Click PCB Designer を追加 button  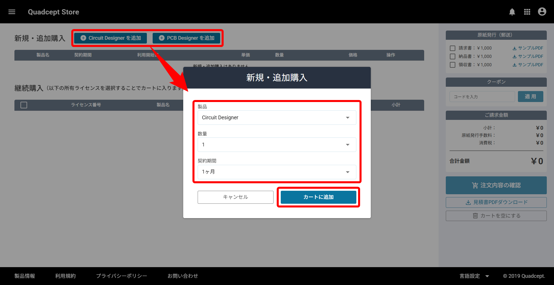click(186, 38)
